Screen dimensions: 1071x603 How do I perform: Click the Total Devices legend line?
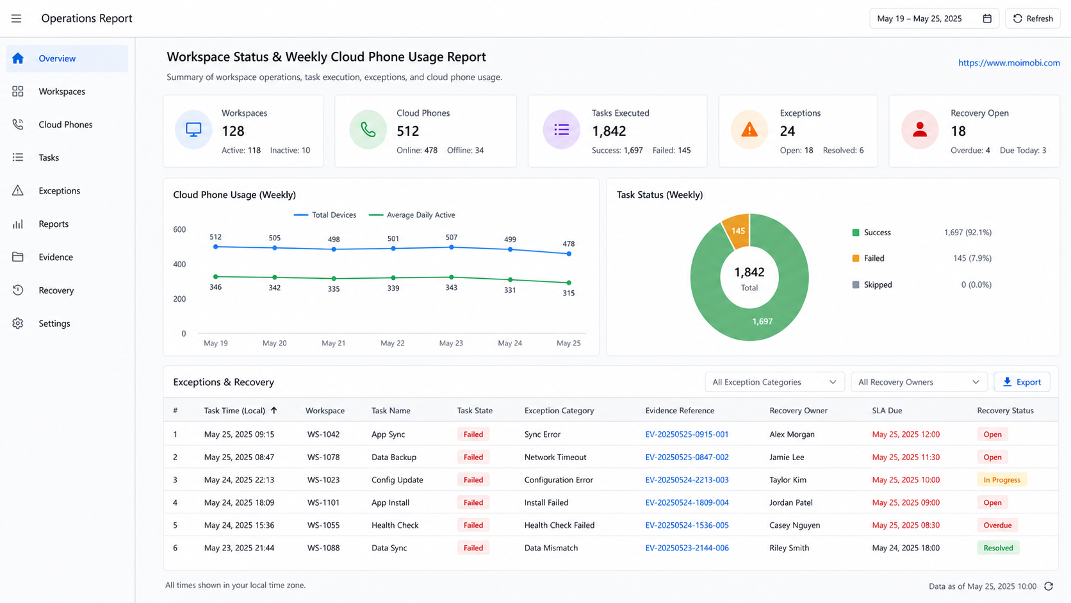301,215
